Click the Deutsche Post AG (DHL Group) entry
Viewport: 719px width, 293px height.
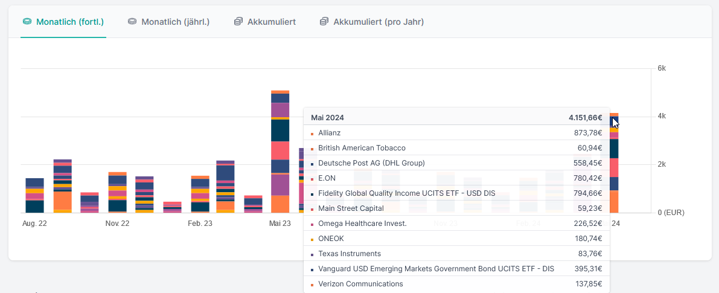pyautogui.click(x=371, y=163)
